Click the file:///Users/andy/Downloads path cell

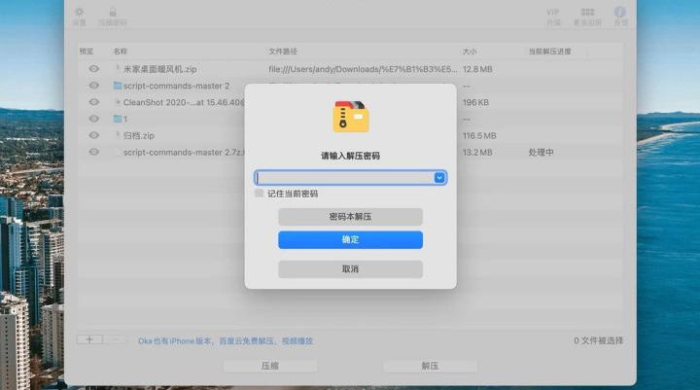point(363,69)
